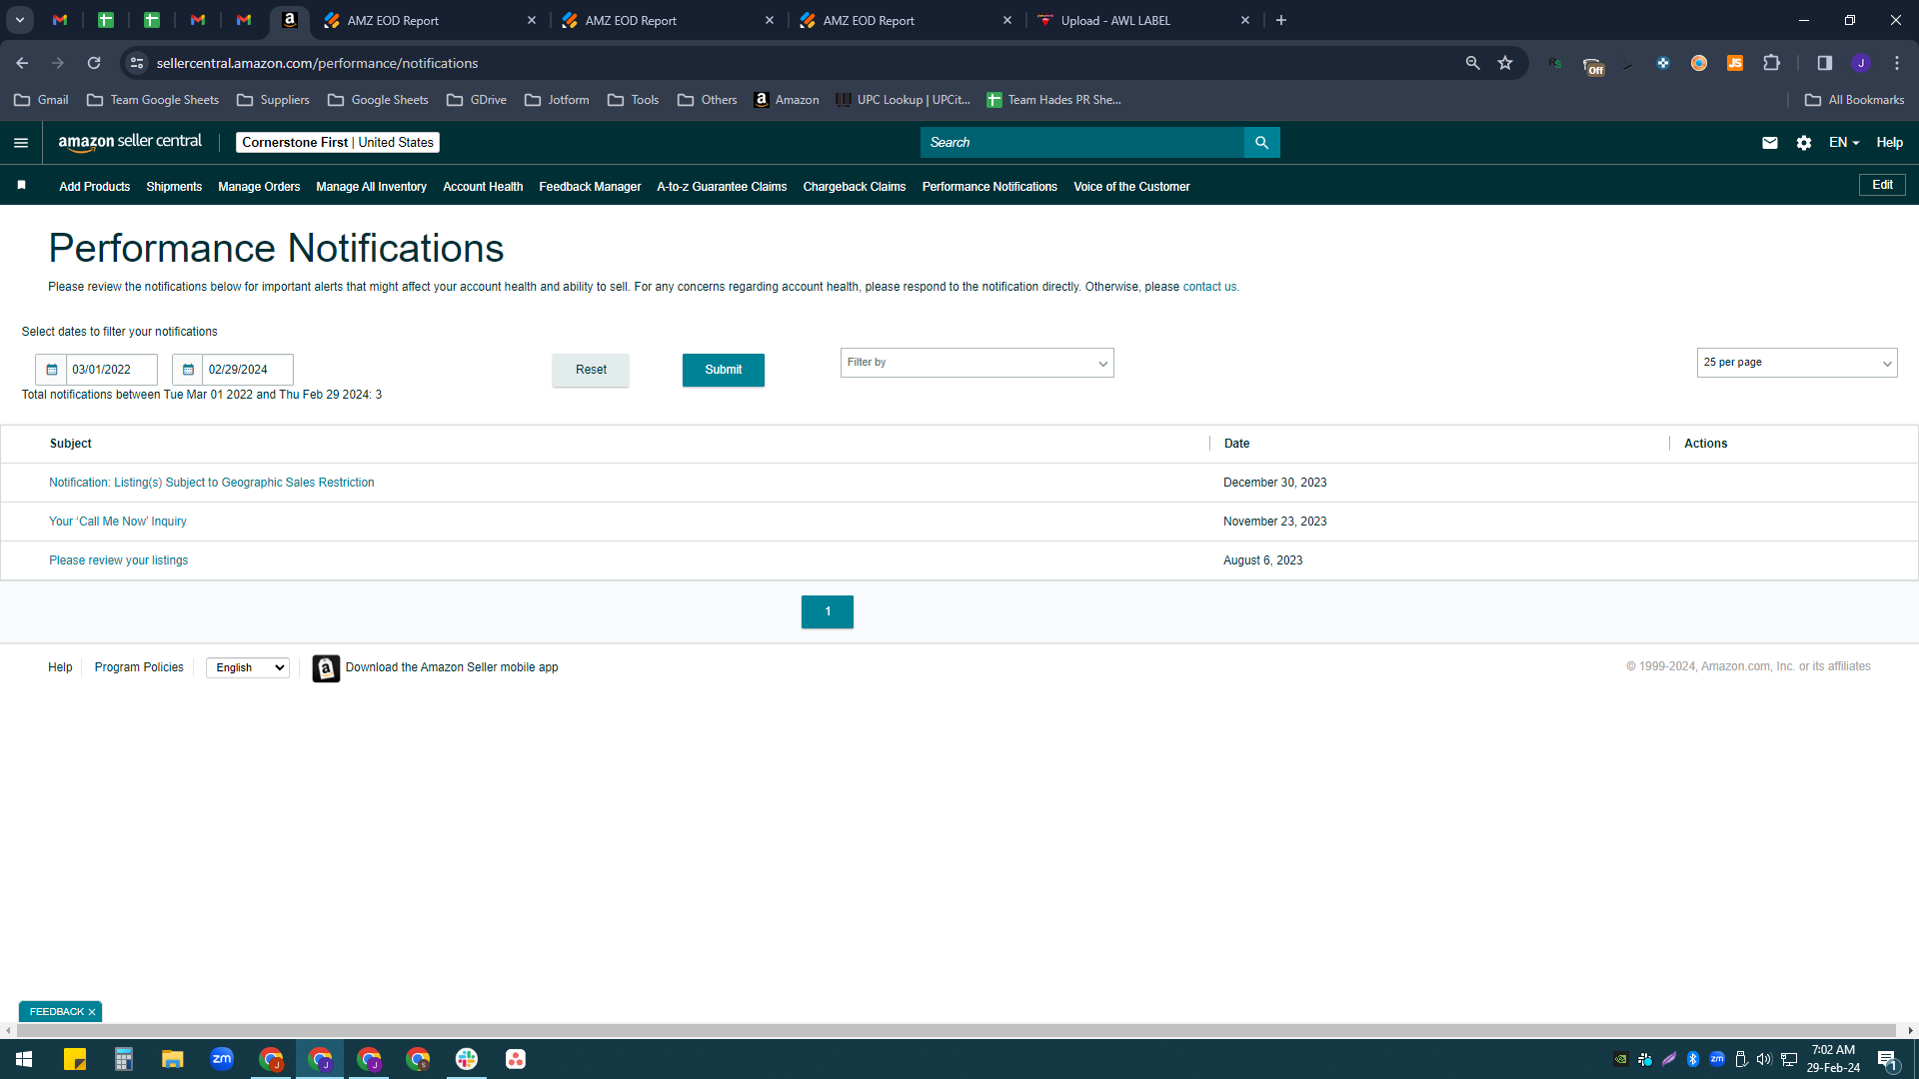Open the Chrome profile avatar J
The width and height of the screenshot is (1919, 1079).
tap(1860, 63)
